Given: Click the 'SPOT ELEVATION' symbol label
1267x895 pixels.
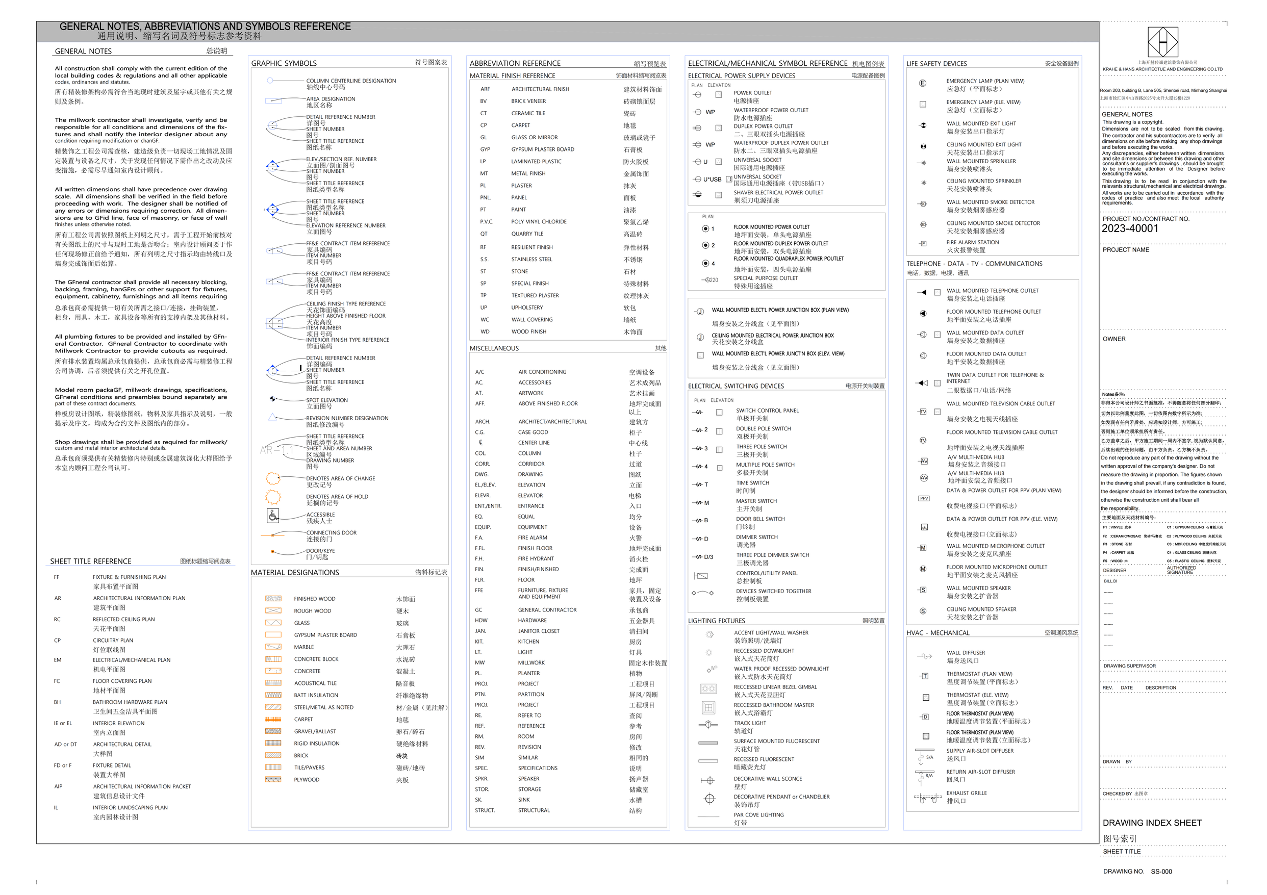Looking at the screenshot, I should point(326,401).
